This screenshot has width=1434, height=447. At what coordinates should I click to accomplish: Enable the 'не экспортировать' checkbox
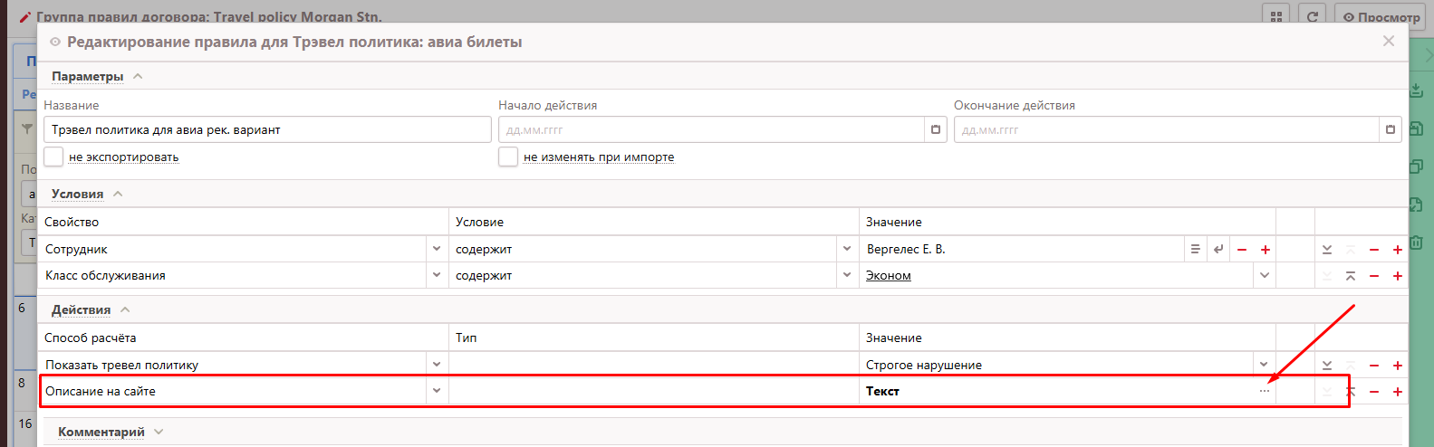(x=54, y=157)
